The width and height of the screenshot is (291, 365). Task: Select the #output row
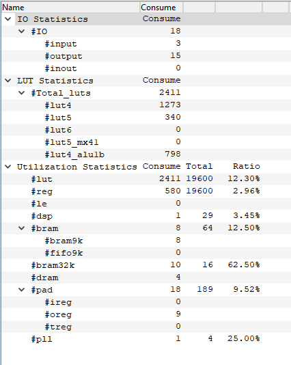click(x=146, y=56)
